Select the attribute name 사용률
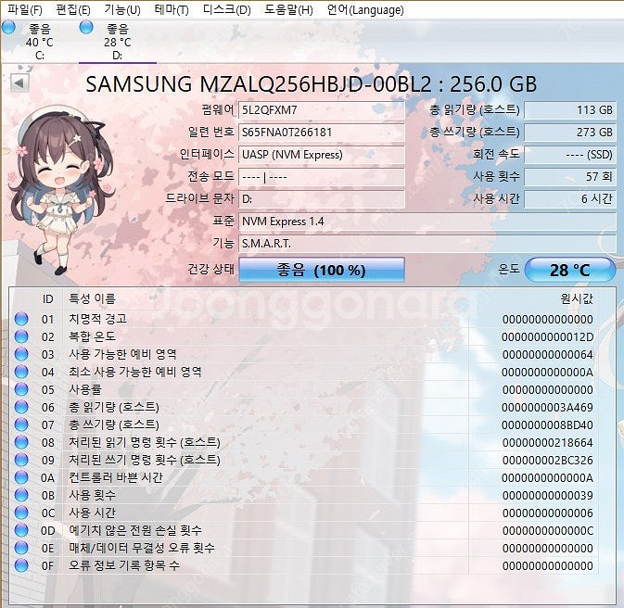 point(85,389)
